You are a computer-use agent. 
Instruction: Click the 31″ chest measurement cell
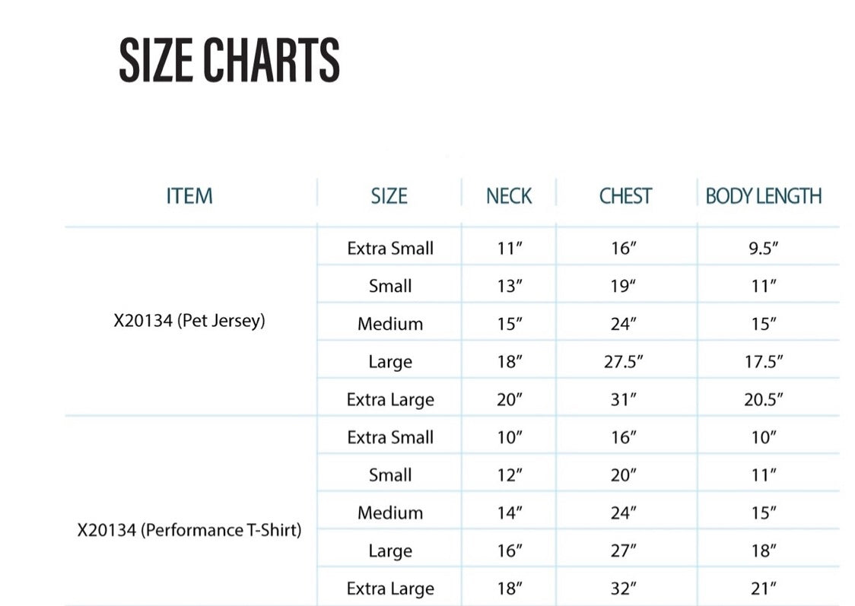pyautogui.click(x=622, y=400)
